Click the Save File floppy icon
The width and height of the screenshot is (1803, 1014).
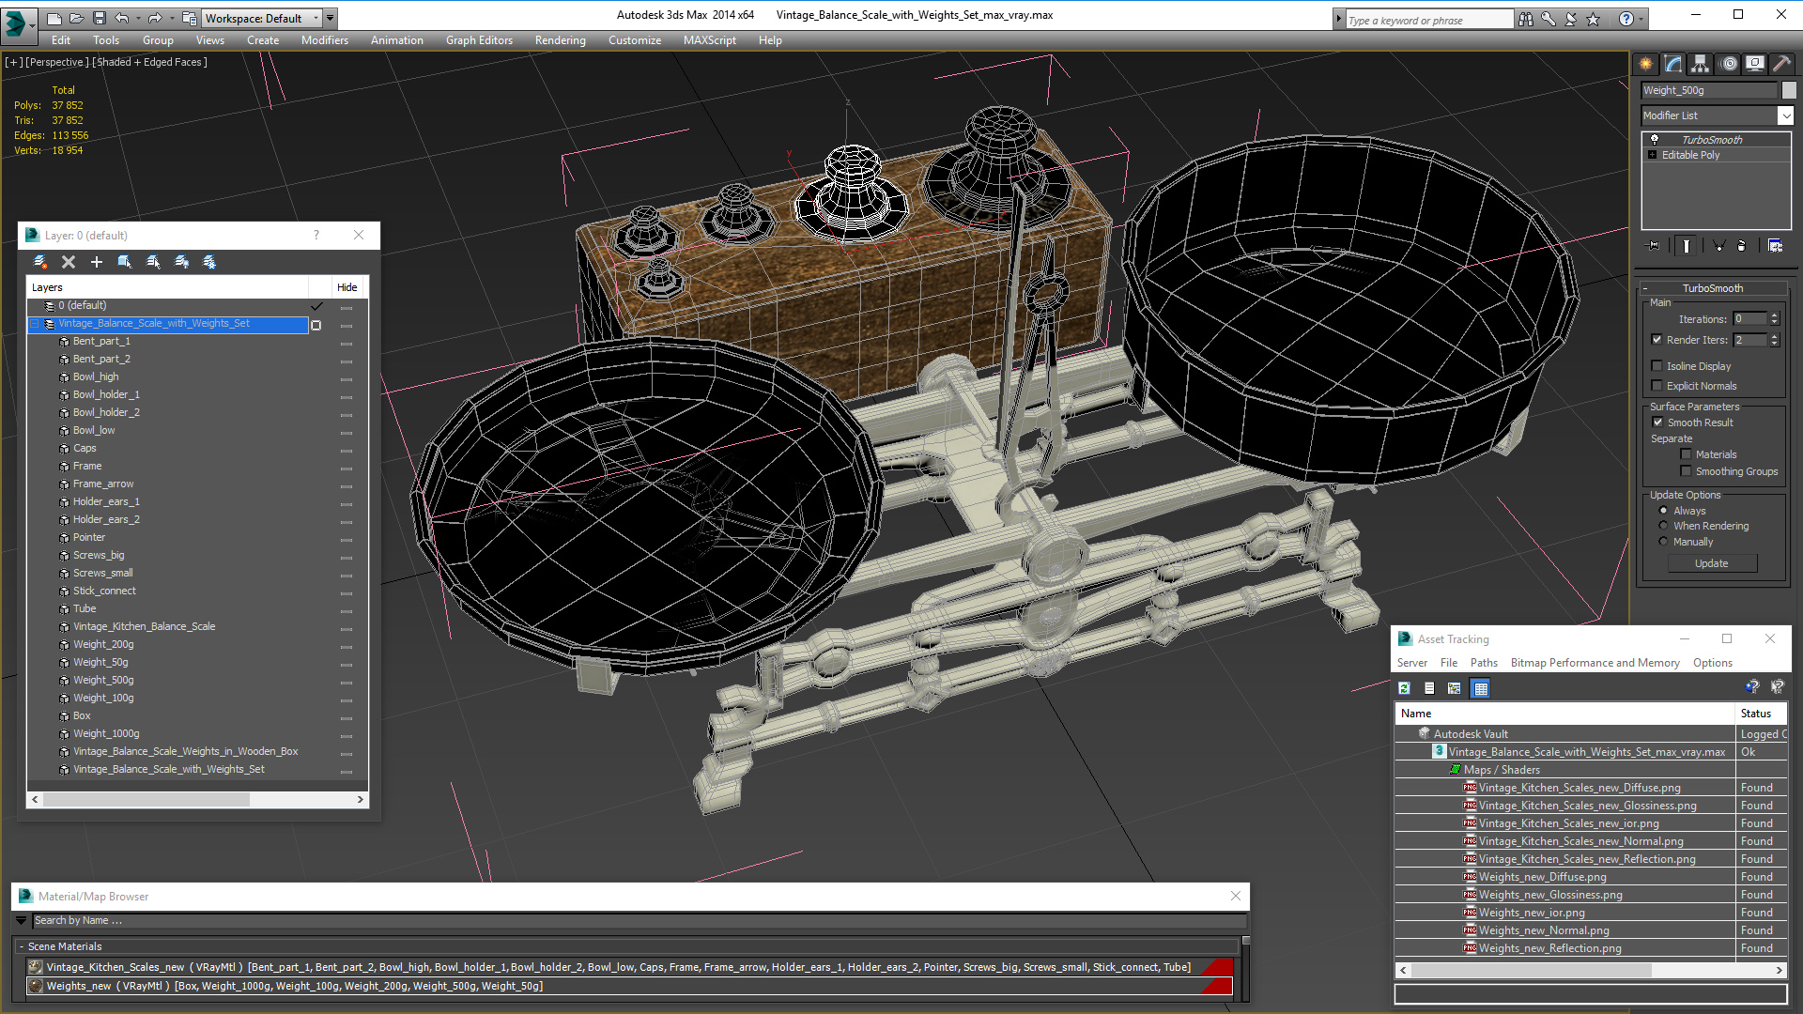pos(99,18)
